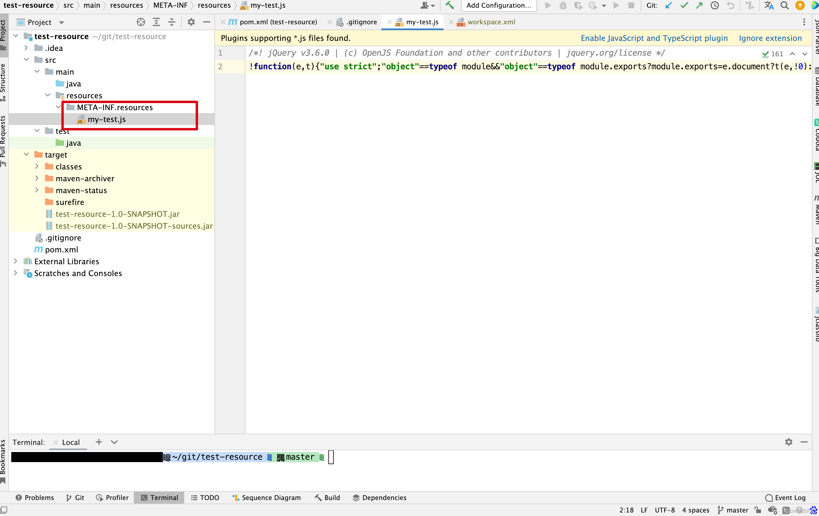
Task: Toggle the Pull Requests tool window
Action: point(3,140)
